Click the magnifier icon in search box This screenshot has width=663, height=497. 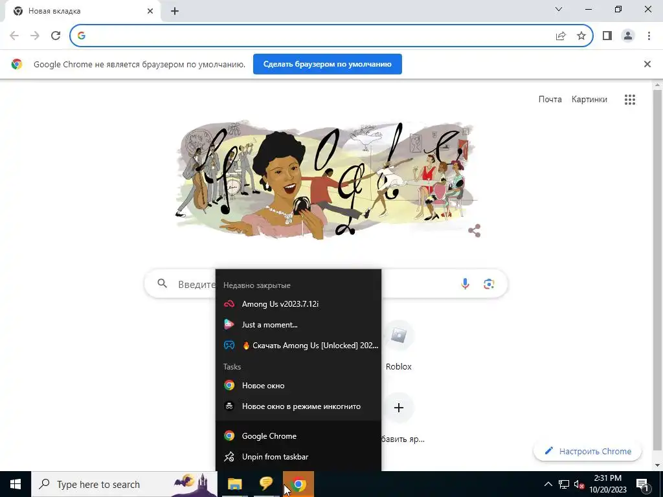click(x=163, y=283)
